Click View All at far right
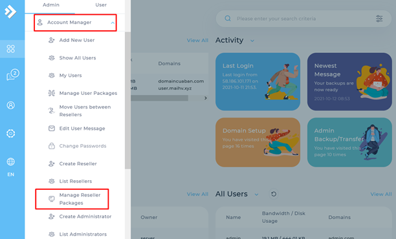Viewport: 396px width, 239px height. point(381,194)
